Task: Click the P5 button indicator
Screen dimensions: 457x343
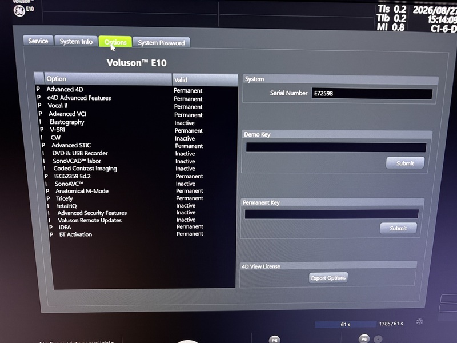Action: pyautogui.click(x=274, y=340)
